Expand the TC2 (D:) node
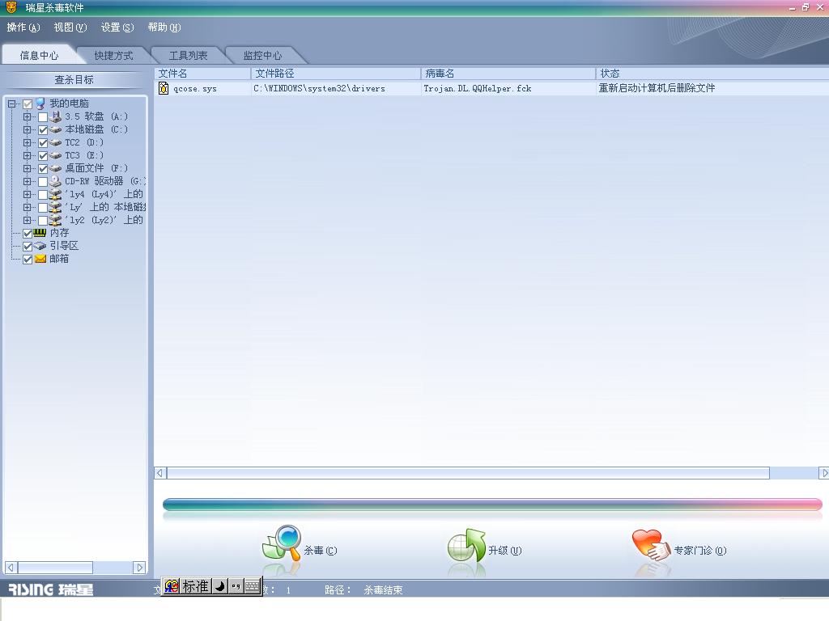Image resolution: width=829 pixels, height=621 pixels. (x=27, y=142)
